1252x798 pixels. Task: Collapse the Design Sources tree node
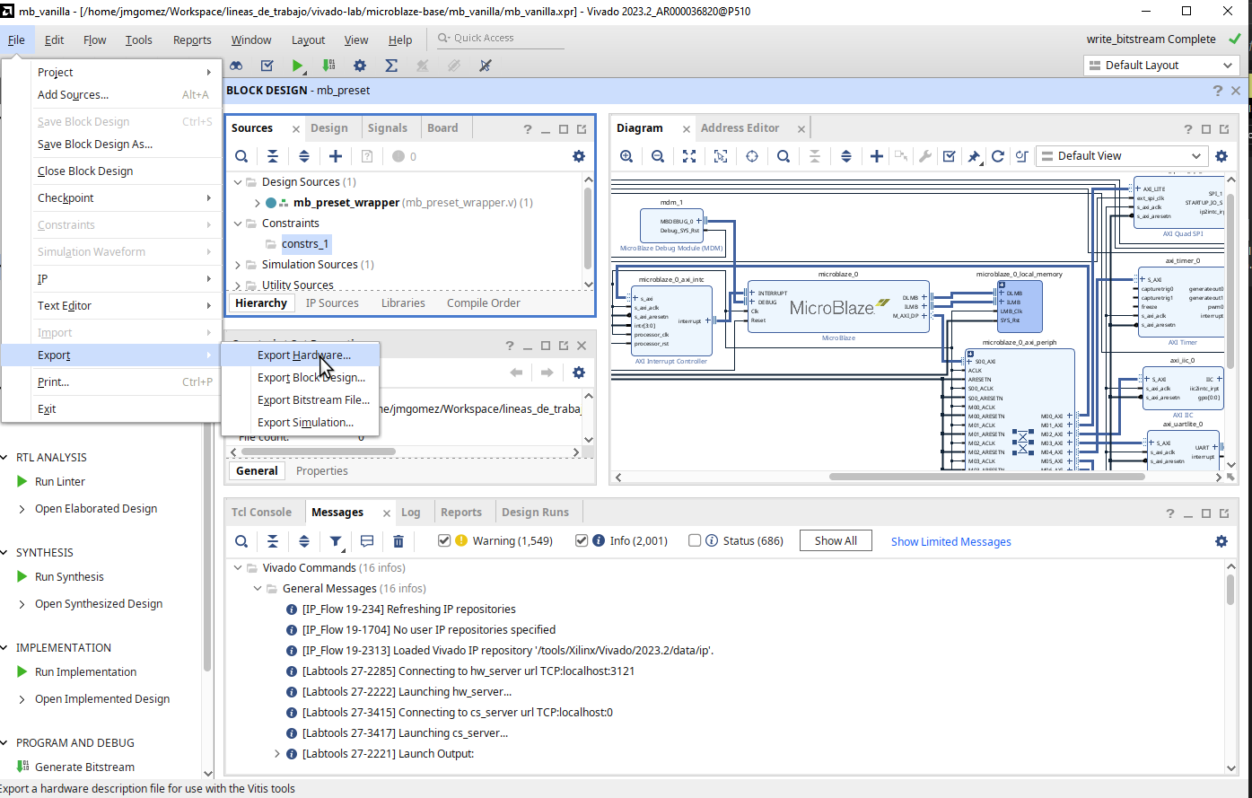(x=239, y=182)
